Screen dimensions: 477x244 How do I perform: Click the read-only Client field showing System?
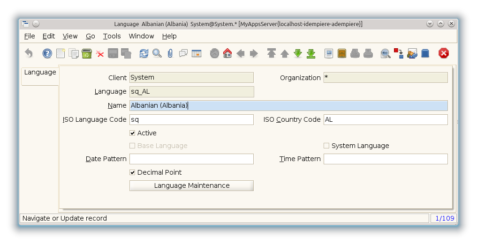(191, 77)
